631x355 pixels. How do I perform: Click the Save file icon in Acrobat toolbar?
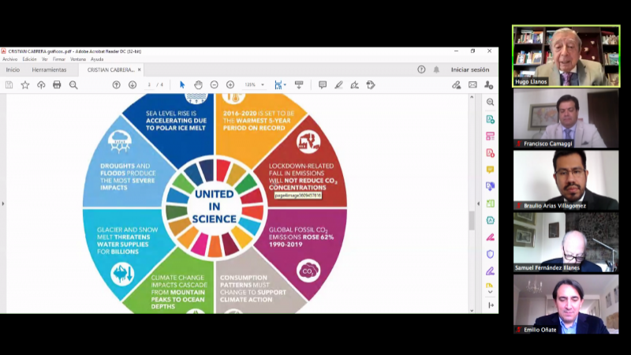[9, 85]
